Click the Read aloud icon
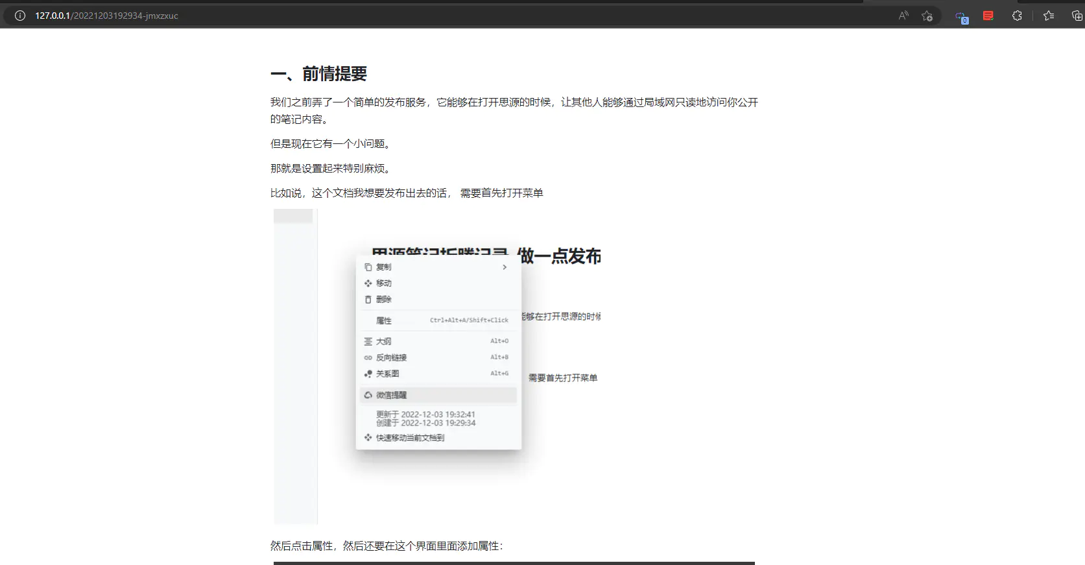 pos(903,16)
